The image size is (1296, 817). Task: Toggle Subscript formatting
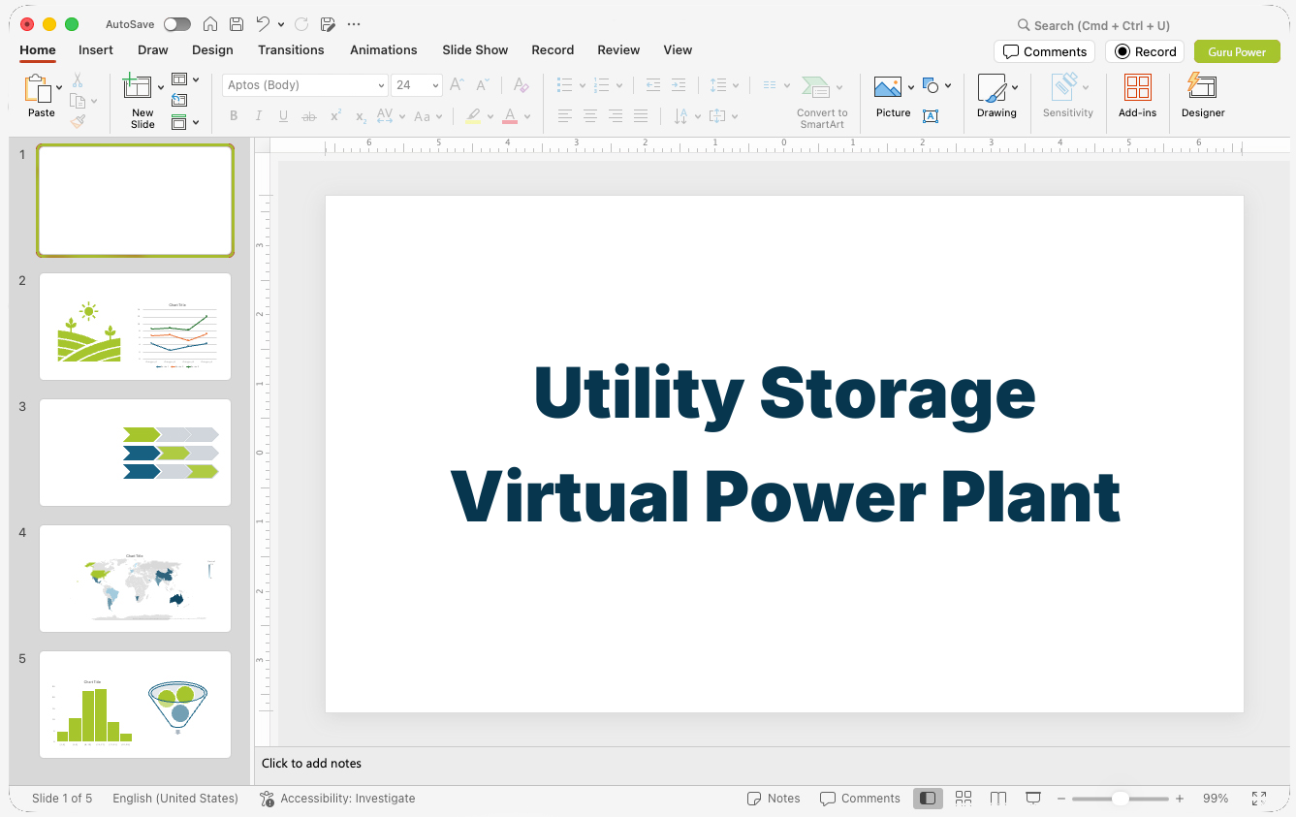[x=361, y=116]
